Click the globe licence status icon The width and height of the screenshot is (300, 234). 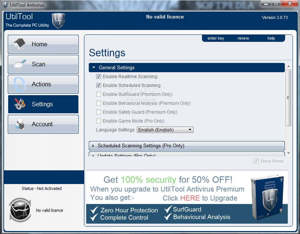click(20, 210)
